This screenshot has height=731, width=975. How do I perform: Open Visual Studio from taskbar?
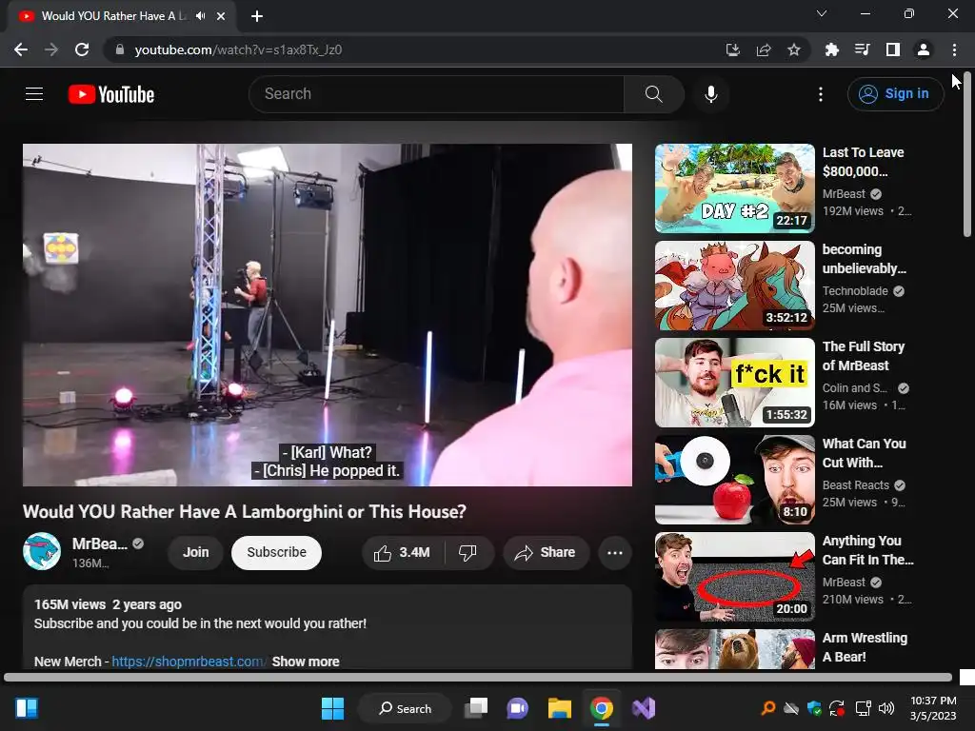[x=644, y=708]
